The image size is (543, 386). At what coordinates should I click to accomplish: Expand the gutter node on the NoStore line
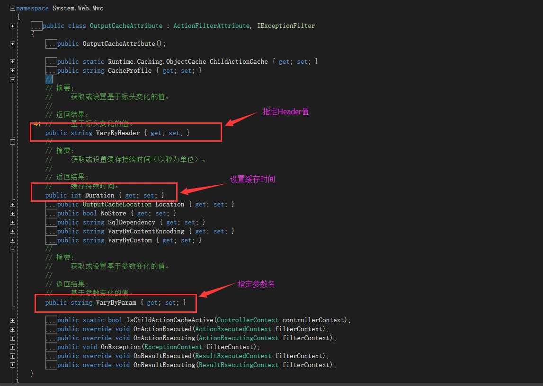(12, 213)
